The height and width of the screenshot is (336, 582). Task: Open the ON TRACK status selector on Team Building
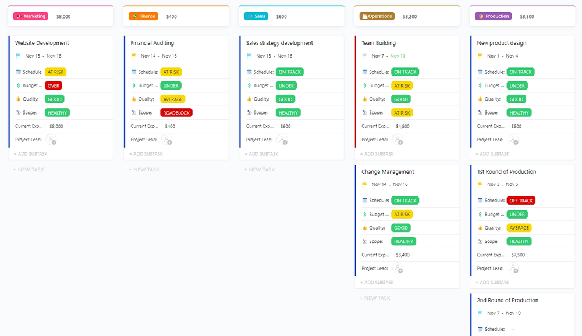(405, 72)
